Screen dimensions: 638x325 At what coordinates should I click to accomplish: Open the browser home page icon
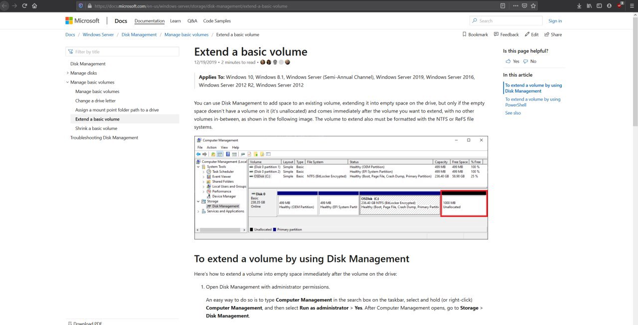click(34, 6)
